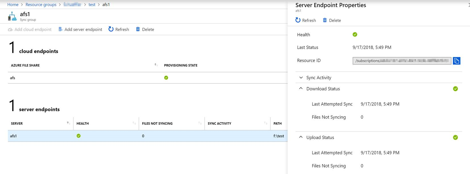Click f:\test path cell
This screenshot has height=174, width=470.
click(x=279, y=136)
